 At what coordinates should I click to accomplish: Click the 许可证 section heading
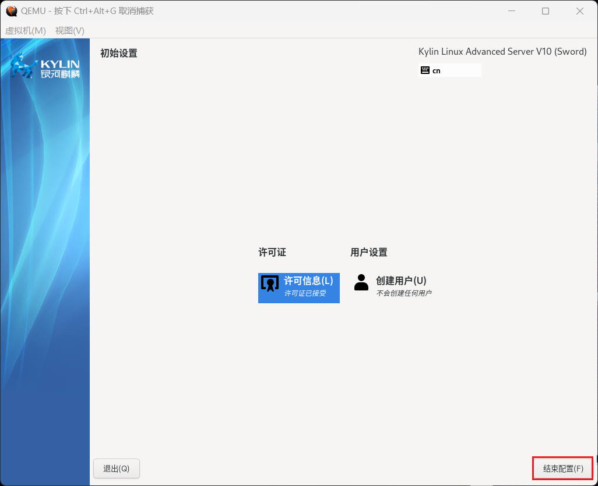click(272, 252)
